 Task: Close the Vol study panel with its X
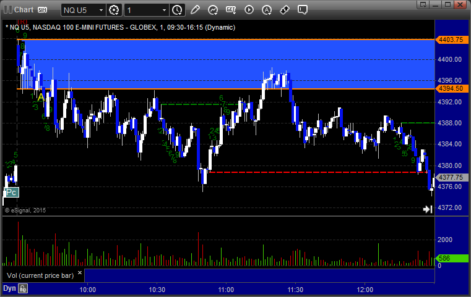point(80,273)
